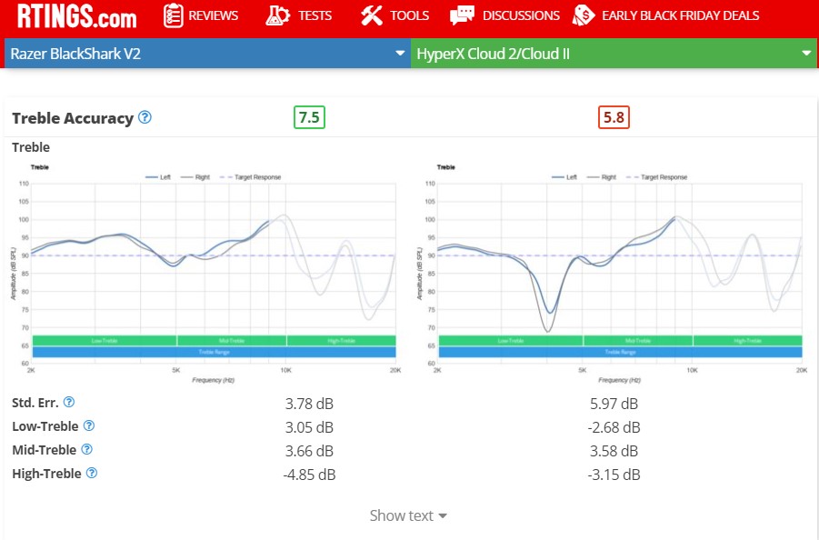Click the arrow on HyperX Cloud II selector

pos(806,54)
